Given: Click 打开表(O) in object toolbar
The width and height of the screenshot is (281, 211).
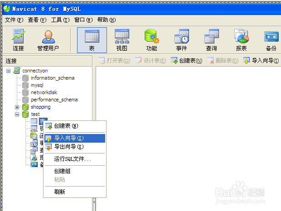Looking at the screenshot, I should [114, 61].
